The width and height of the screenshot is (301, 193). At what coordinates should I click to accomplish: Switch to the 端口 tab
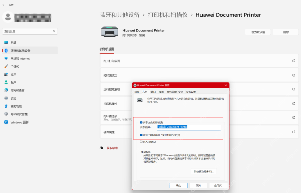[153, 92]
